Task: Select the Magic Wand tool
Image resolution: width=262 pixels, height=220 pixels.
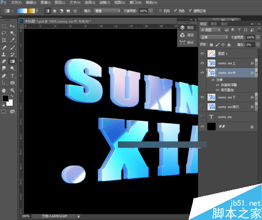Action: tap(12, 33)
